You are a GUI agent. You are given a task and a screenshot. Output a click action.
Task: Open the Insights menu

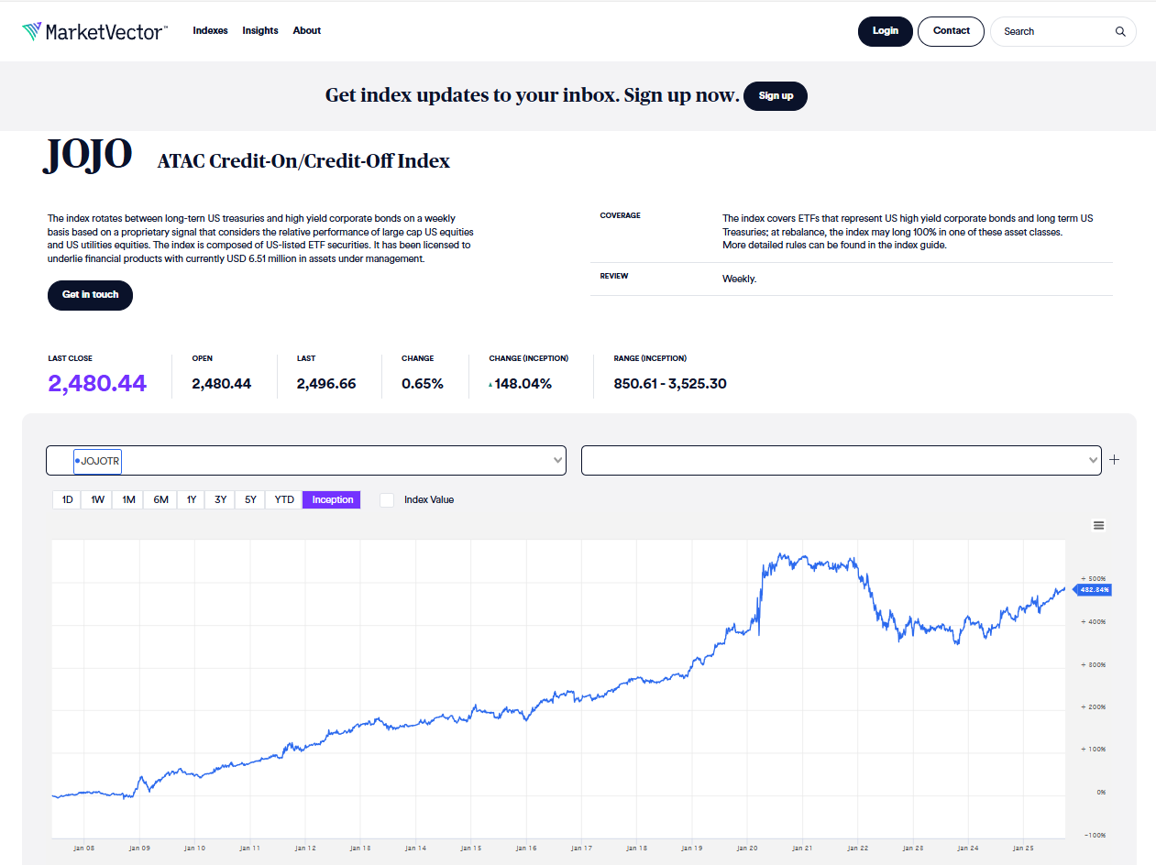point(260,30)
